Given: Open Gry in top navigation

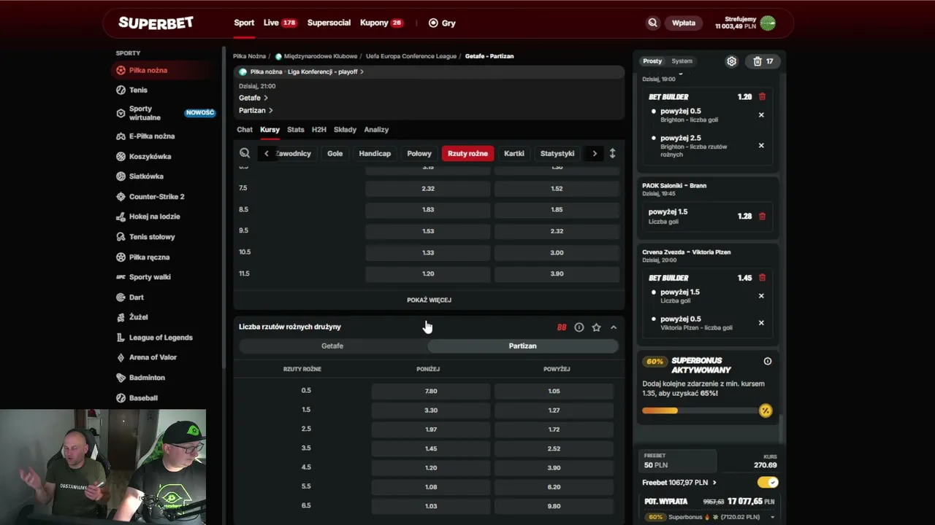Looking at the screenshot, I should pyautogui.click(x=442, y=23).
